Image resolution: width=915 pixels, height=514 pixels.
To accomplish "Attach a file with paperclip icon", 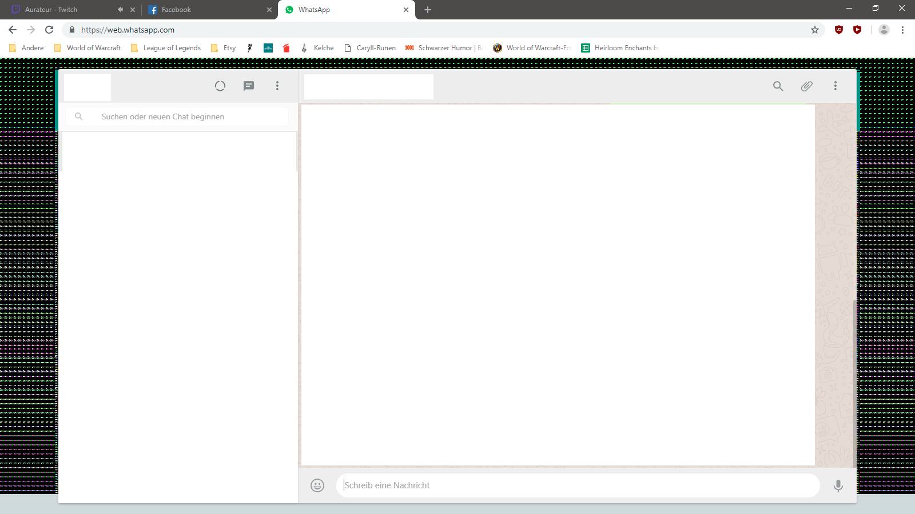I will click(x=807, y=86).
